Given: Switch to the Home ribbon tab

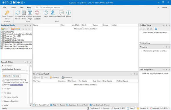Looking at the screenshot, I should pyautogui.click(x=13, y=7).
